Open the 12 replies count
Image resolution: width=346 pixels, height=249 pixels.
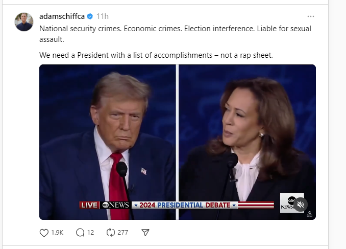pos(90,232)
